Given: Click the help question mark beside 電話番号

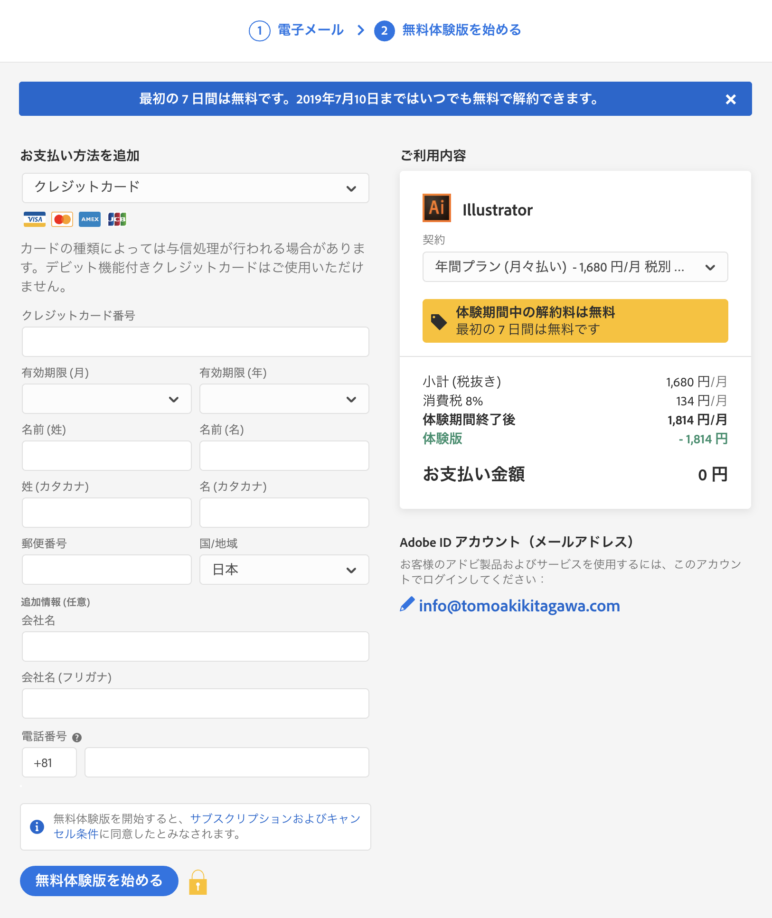Looking at the screenshot, I should click(77, 737).
